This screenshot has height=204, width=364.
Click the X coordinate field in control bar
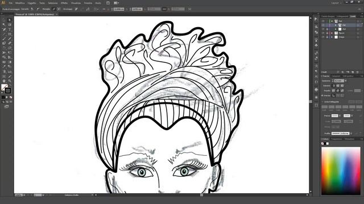tap(119, 9)
